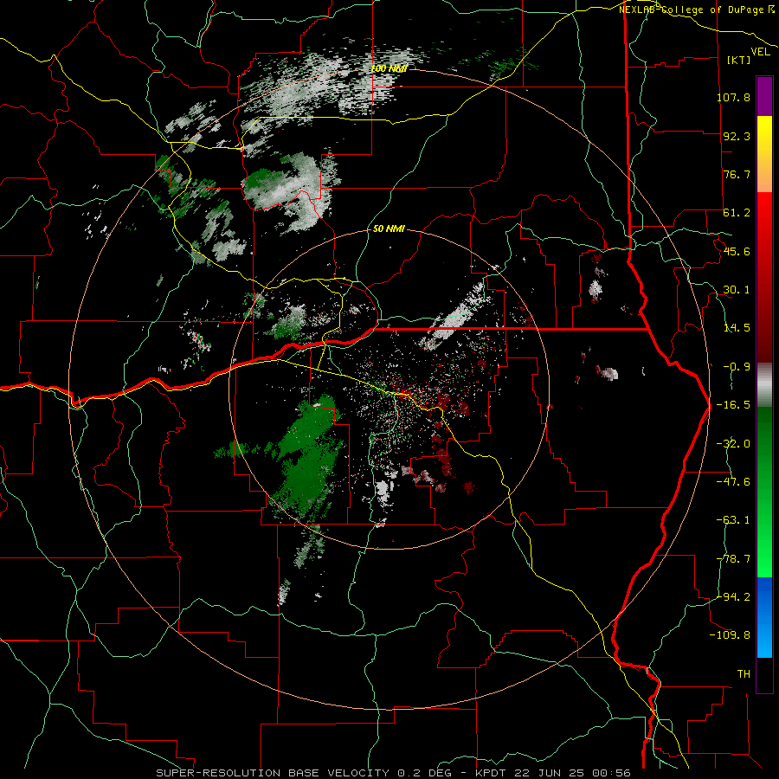Click the 107.8 value on velocity scale

733,97
